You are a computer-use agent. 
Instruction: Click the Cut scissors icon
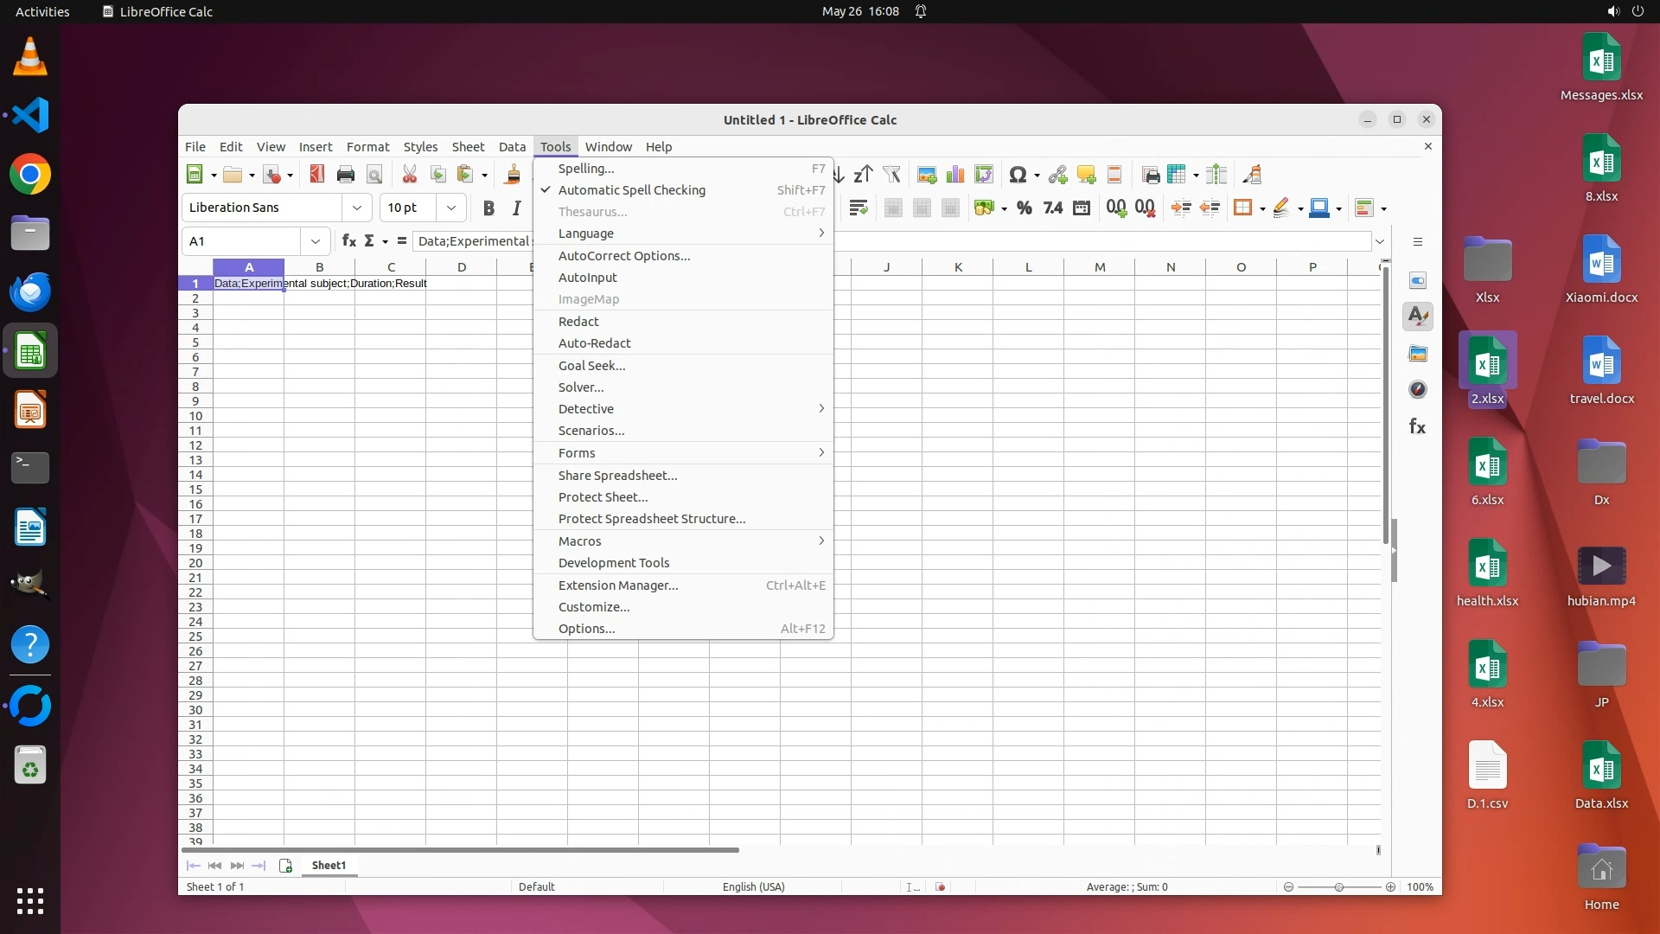409,175
